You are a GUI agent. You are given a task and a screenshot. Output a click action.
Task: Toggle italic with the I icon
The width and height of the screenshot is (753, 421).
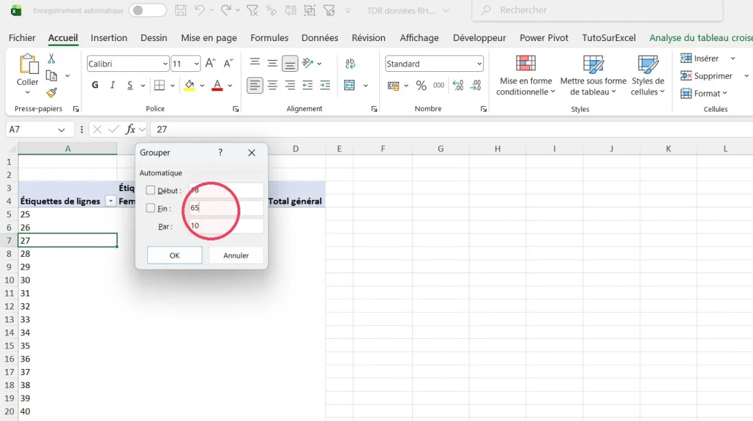(x=112, y=86)
